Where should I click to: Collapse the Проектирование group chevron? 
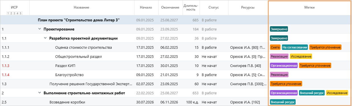tap(40, 29)
